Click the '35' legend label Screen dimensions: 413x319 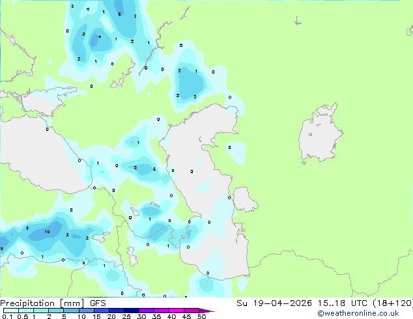(x=157, y=316)
